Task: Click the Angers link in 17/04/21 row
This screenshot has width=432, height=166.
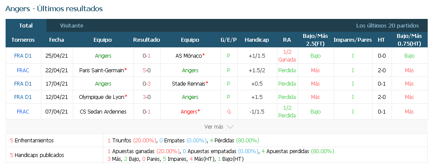Action: (103, 83)
